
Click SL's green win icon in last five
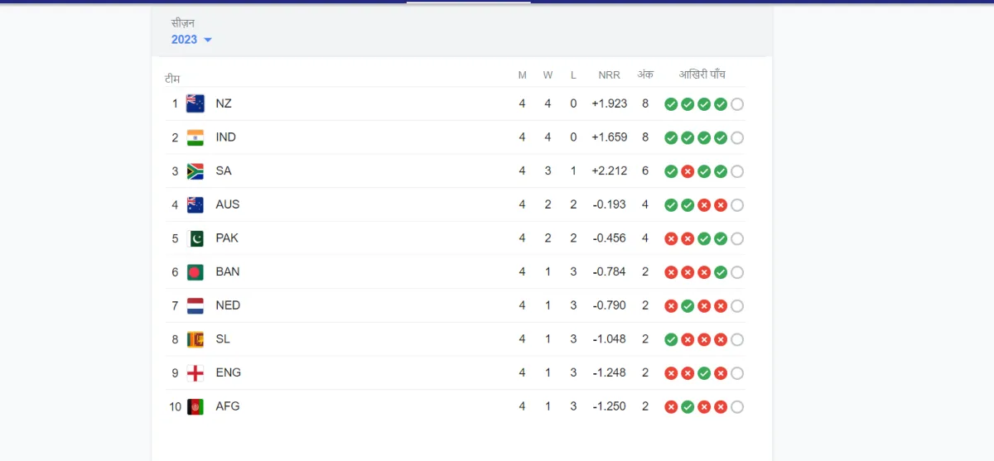coord(671,339)
